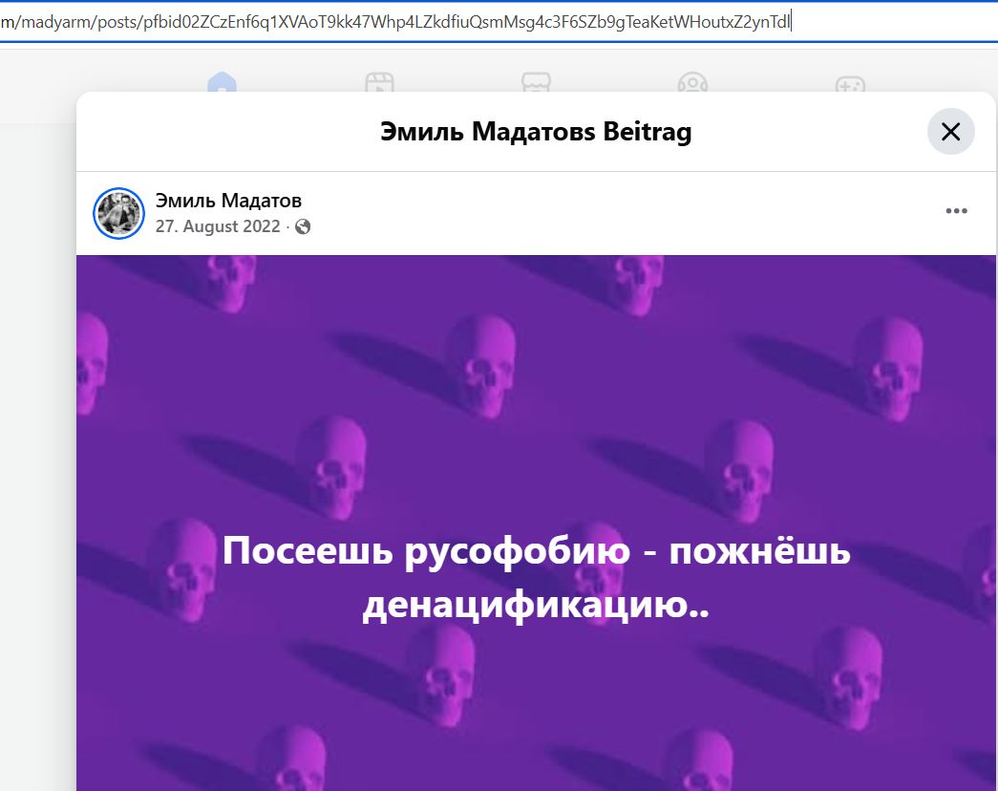
Task: Open the 27. August 2022 post date link
Action: 218,226
